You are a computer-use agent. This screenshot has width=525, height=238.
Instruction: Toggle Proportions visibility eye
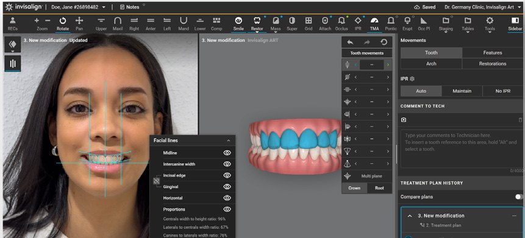click(x=227, y=209)
